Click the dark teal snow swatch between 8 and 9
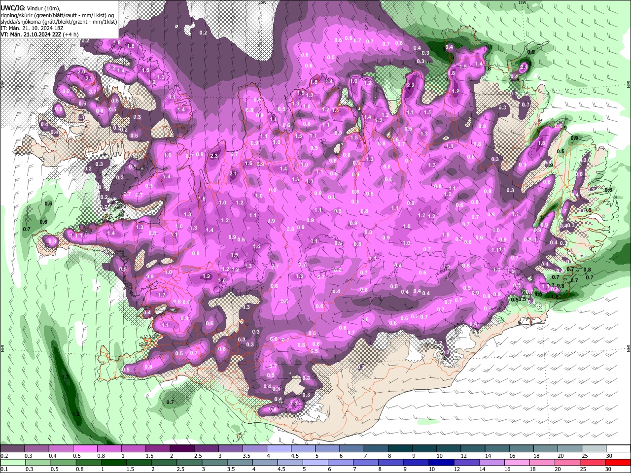The width and height of the screenshot is (631, 473). pyautogui.click(x=400, y=449)
